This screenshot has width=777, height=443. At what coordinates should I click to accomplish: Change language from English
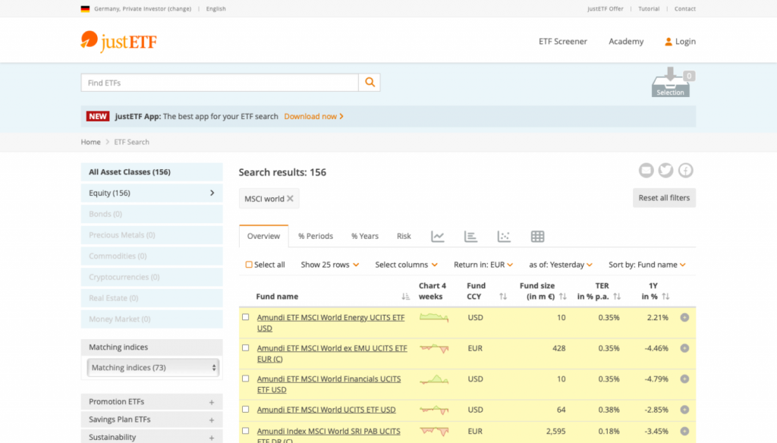point(216,9)
